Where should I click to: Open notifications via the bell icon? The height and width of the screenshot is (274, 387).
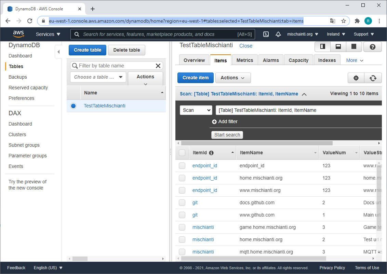tap(278, 34)
